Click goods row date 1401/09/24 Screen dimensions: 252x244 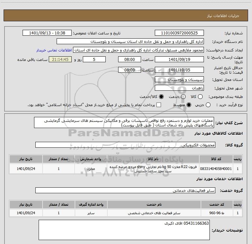pos(26,169)
